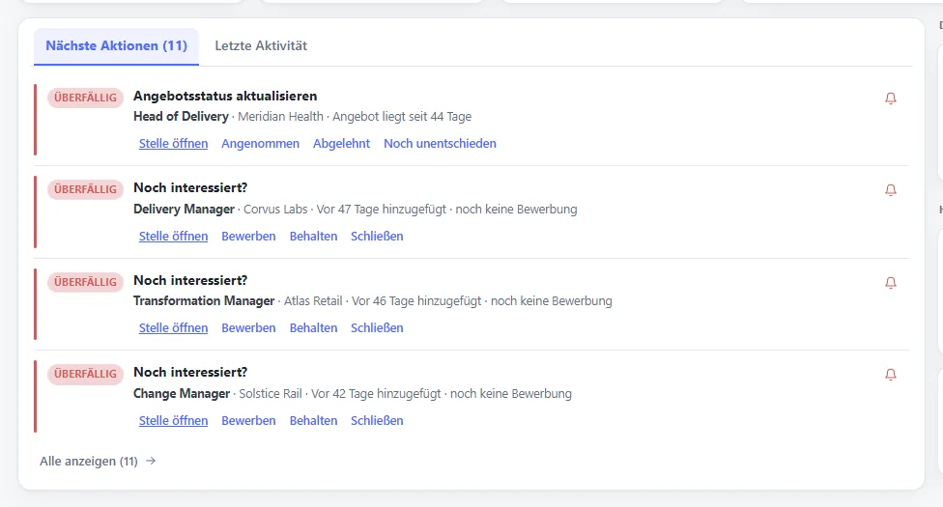
Task: Click the Change Manager job title
Action: coord(182,394)
